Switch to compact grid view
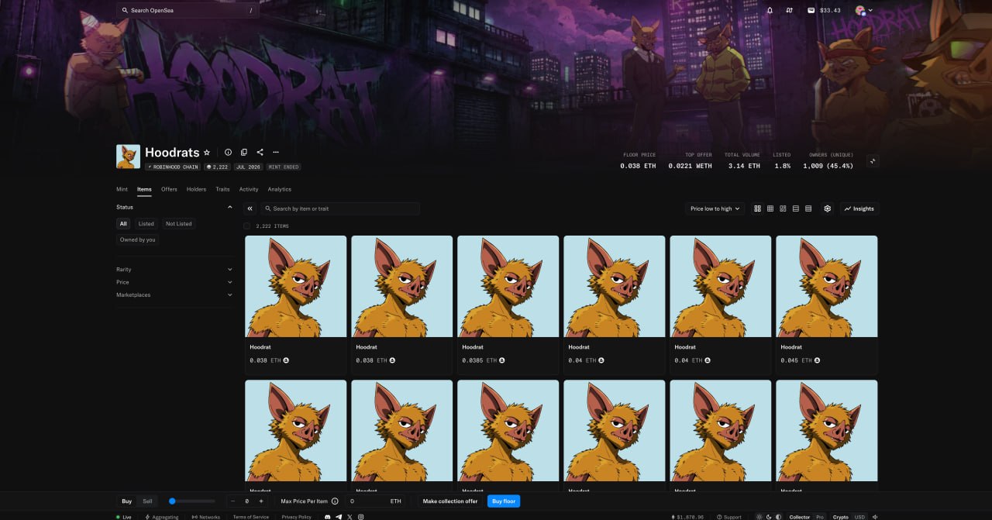 (x=770, y=208)
